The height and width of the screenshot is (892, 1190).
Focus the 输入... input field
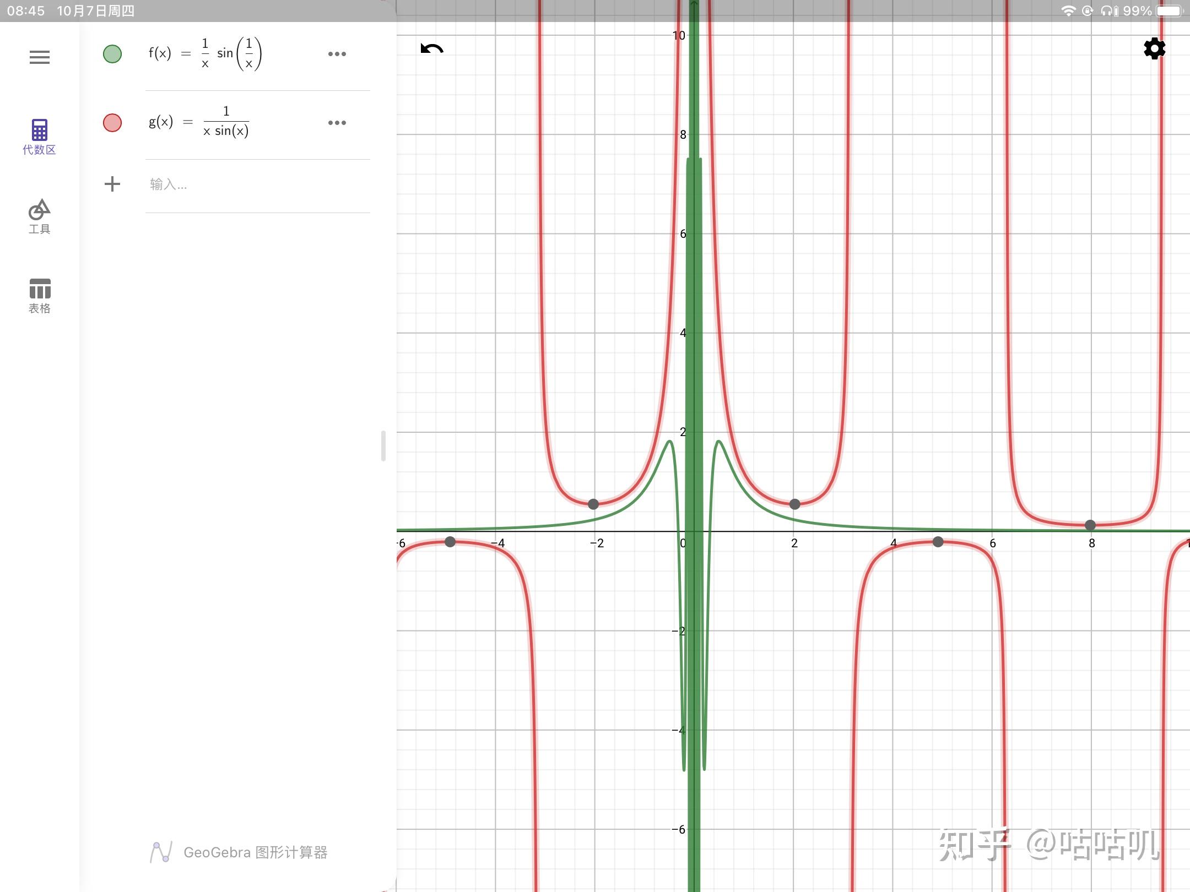tap(258, 184)
